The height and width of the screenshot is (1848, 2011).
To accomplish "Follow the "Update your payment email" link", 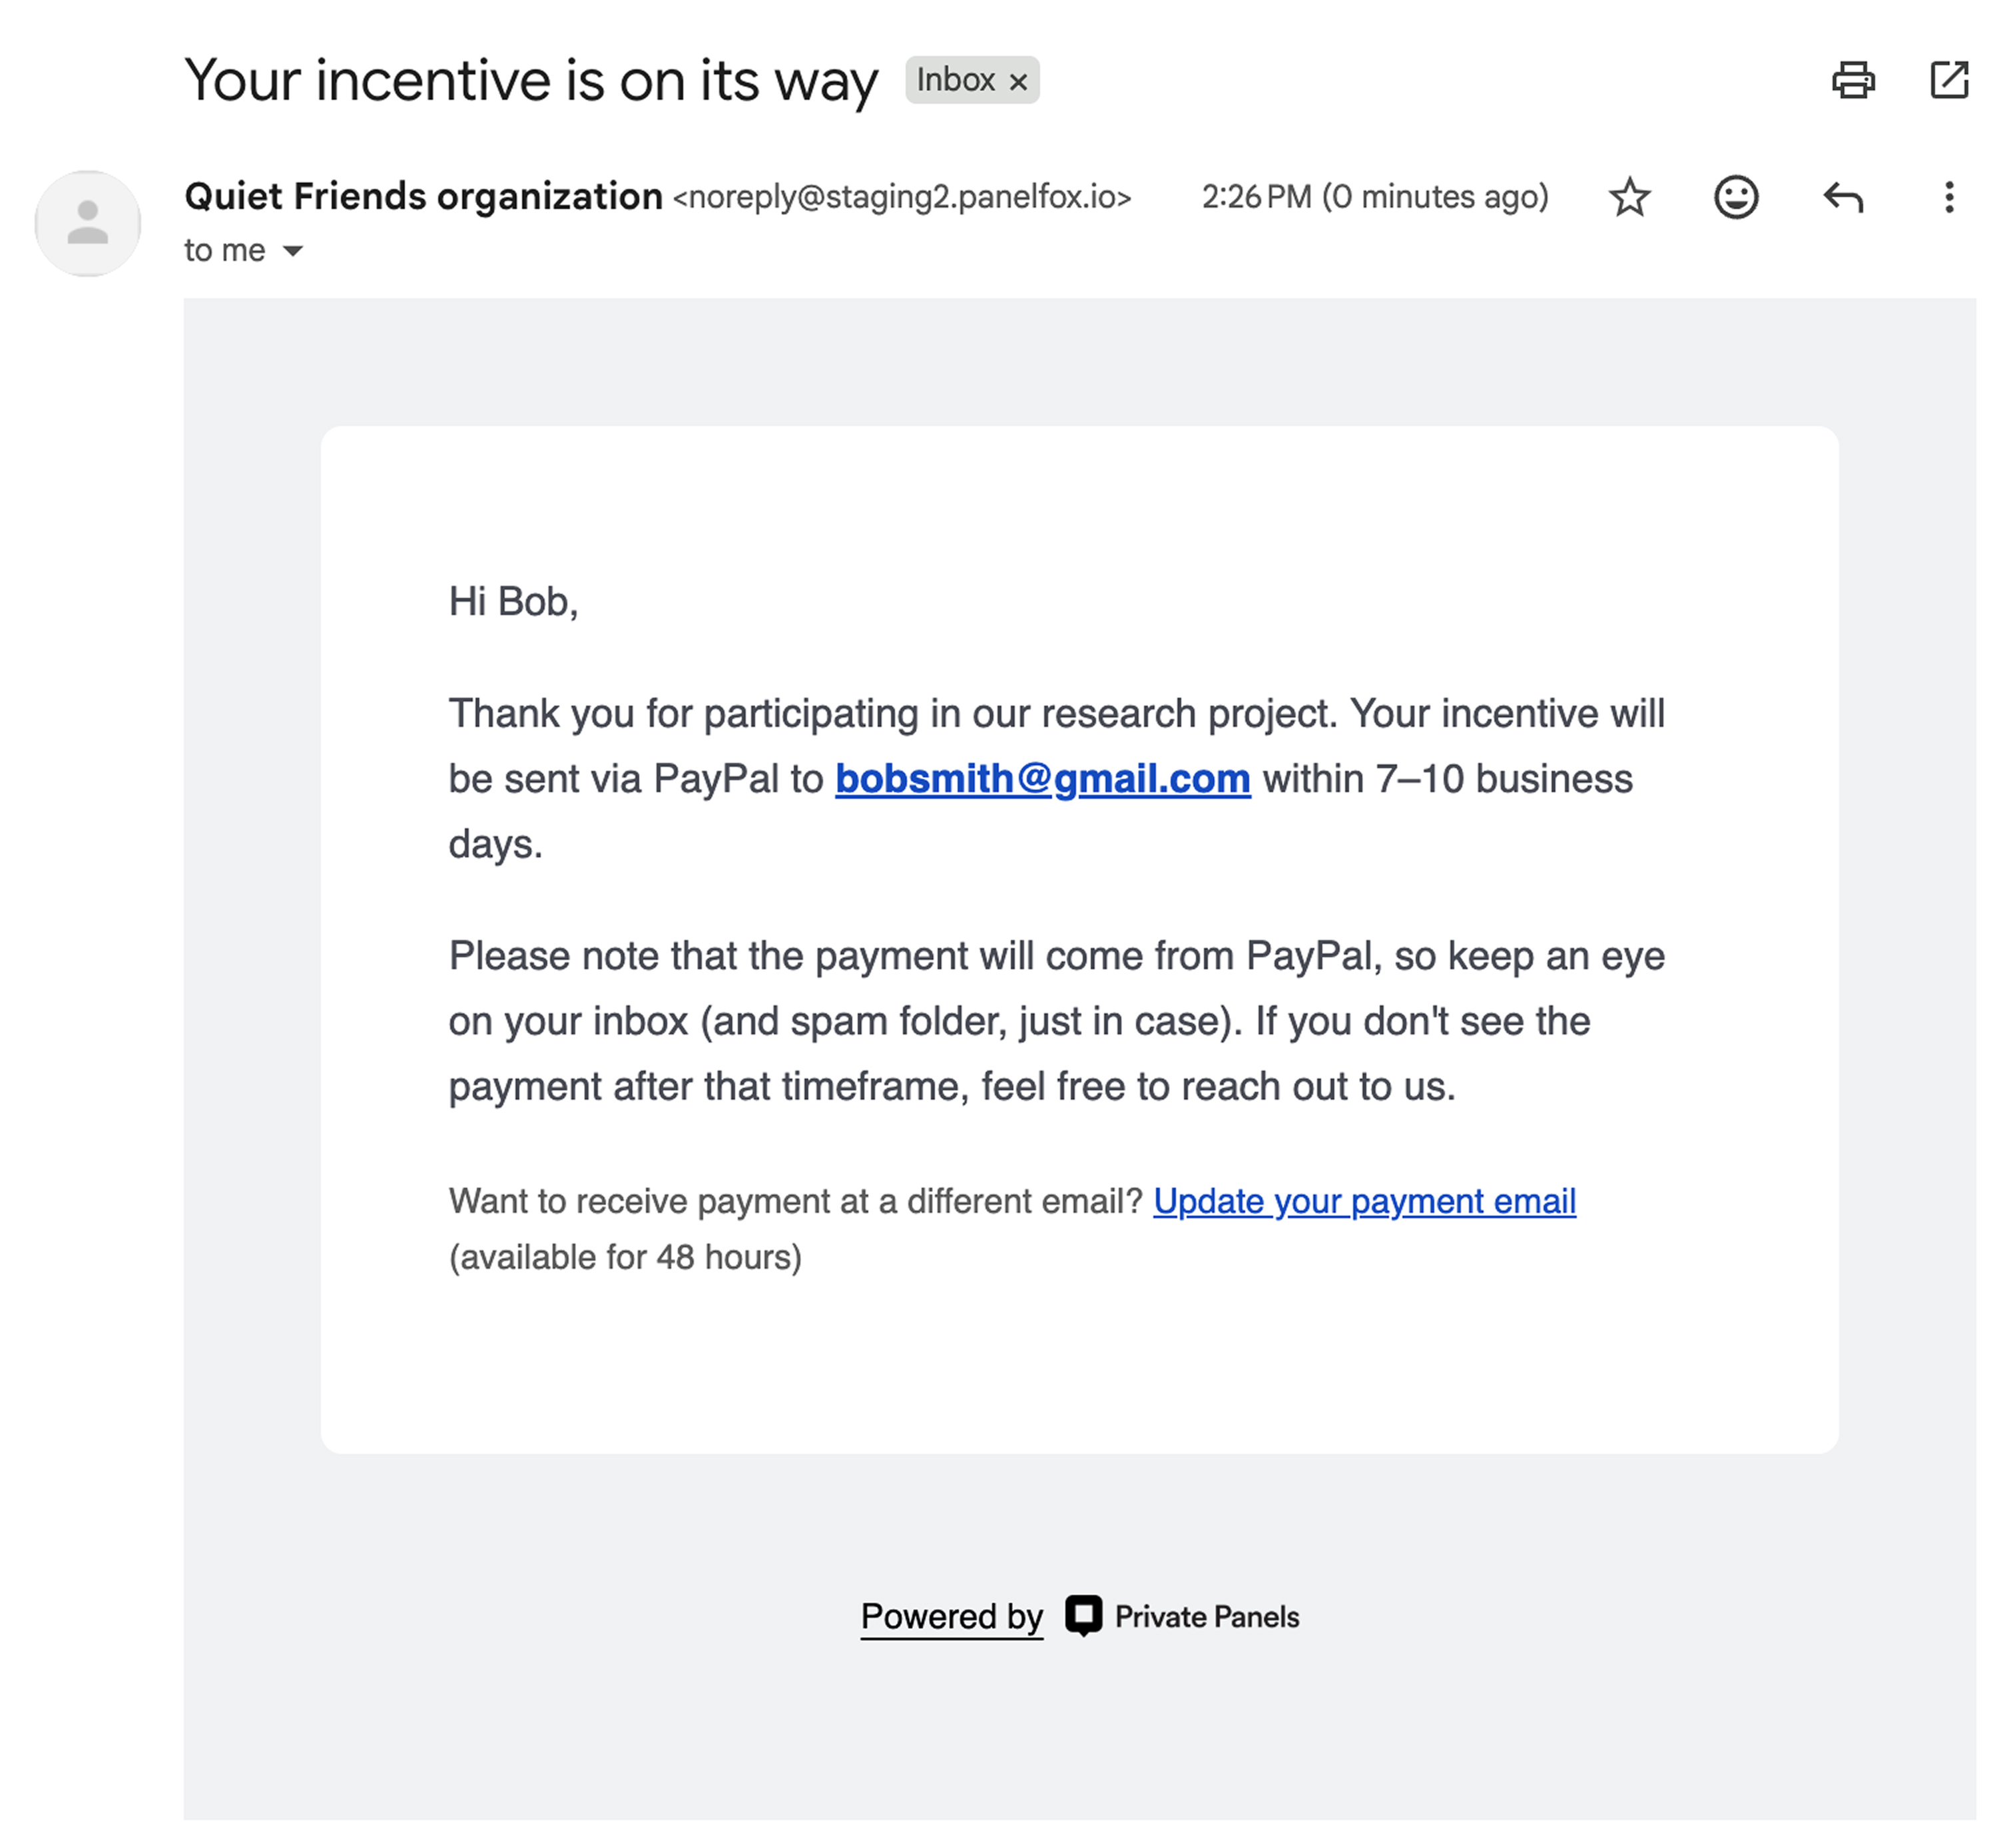I will tap(1364, 1201).
